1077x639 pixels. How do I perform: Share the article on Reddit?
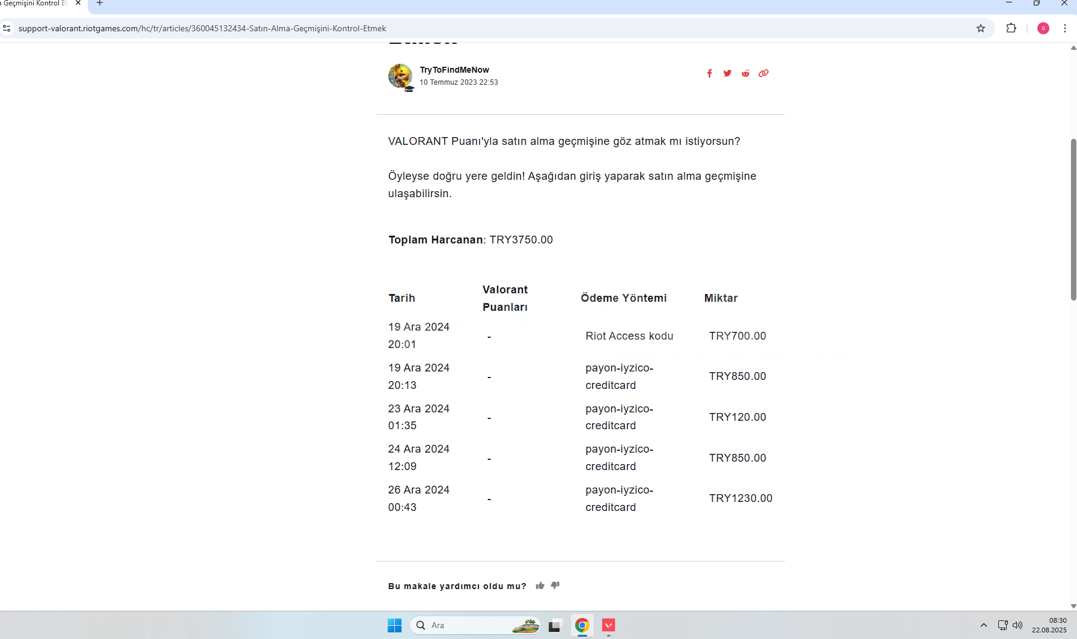tap(745, 73)
